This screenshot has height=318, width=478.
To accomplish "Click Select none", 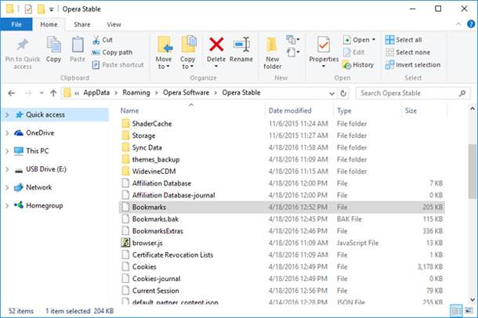I will (407, 52).
